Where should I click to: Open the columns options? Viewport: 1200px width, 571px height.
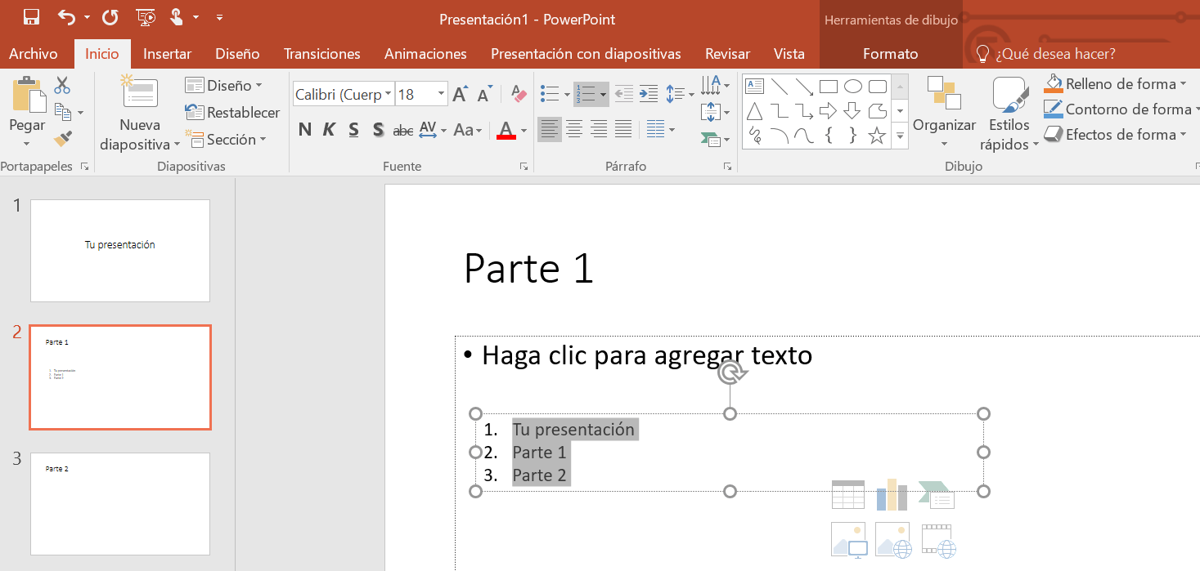[x=660, y=129]
